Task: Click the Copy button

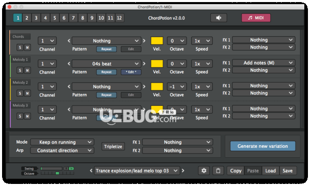Action: [236, 171]
